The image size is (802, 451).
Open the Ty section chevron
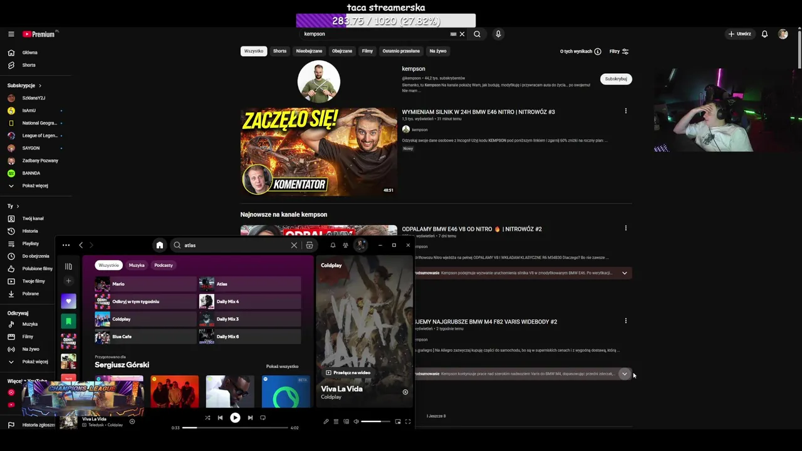point(18,206)
